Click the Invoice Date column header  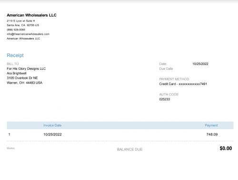tap(52, 125)
